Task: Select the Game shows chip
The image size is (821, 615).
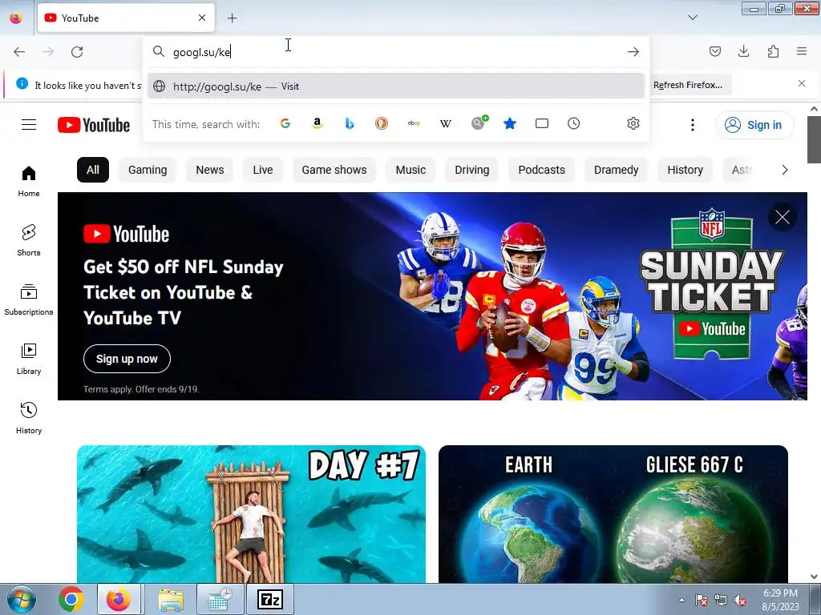Action: pos(334,170)
